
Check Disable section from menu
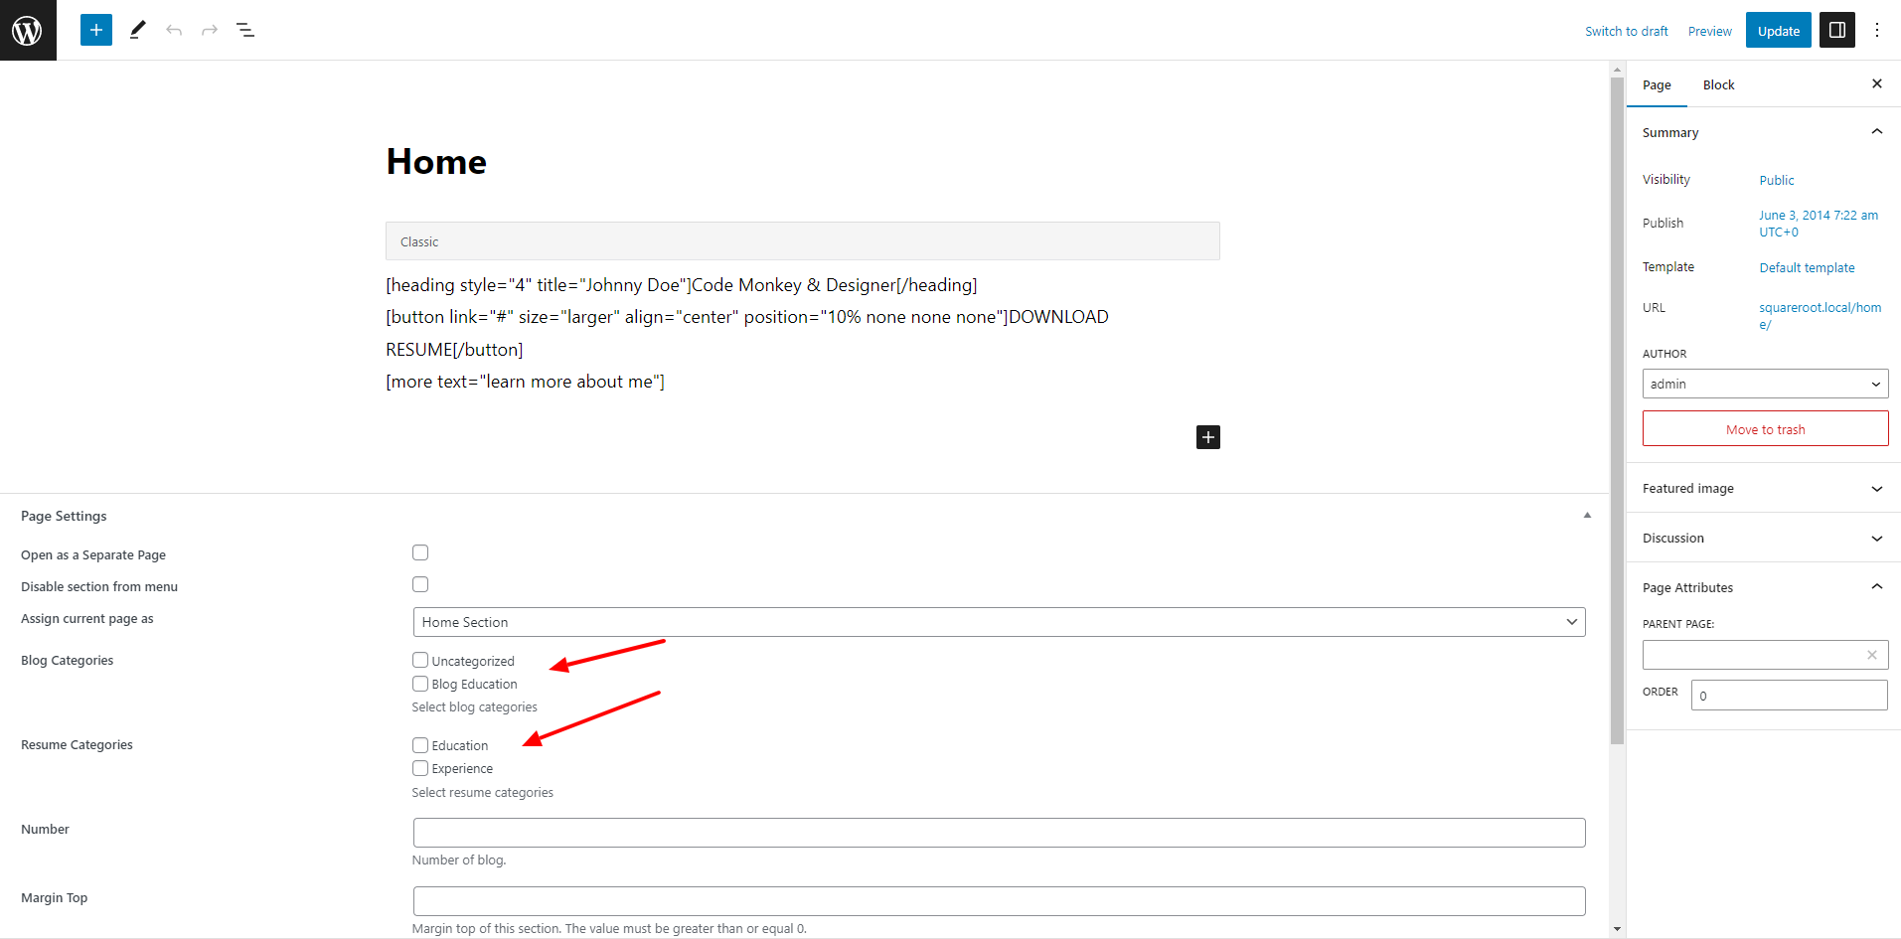pyautogui.click(x=420, y=584)
